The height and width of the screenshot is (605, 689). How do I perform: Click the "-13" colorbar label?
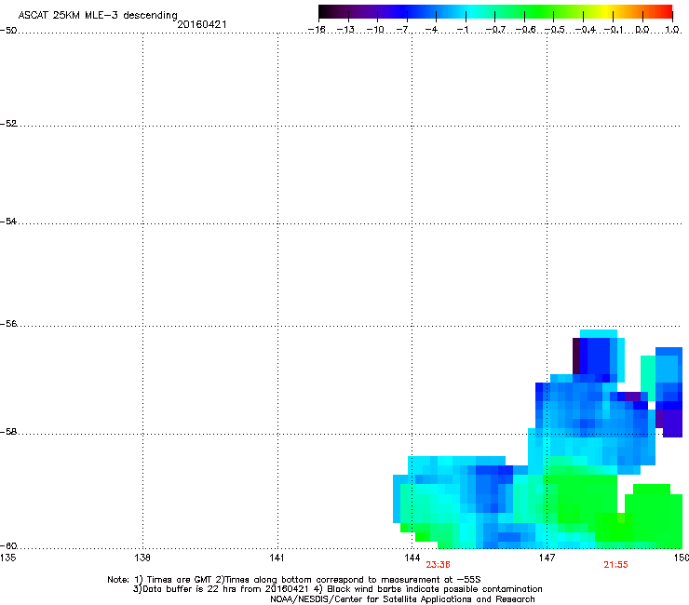(345, 30)
